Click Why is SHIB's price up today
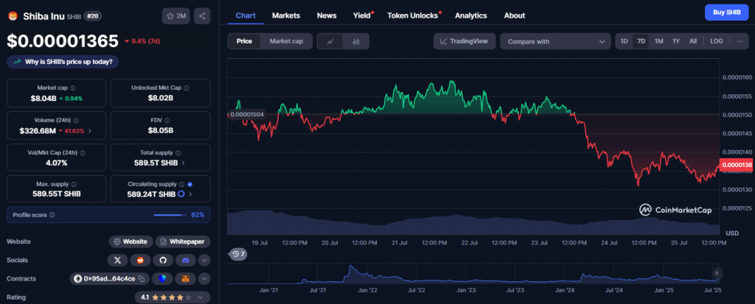 (x=63, y=62)
